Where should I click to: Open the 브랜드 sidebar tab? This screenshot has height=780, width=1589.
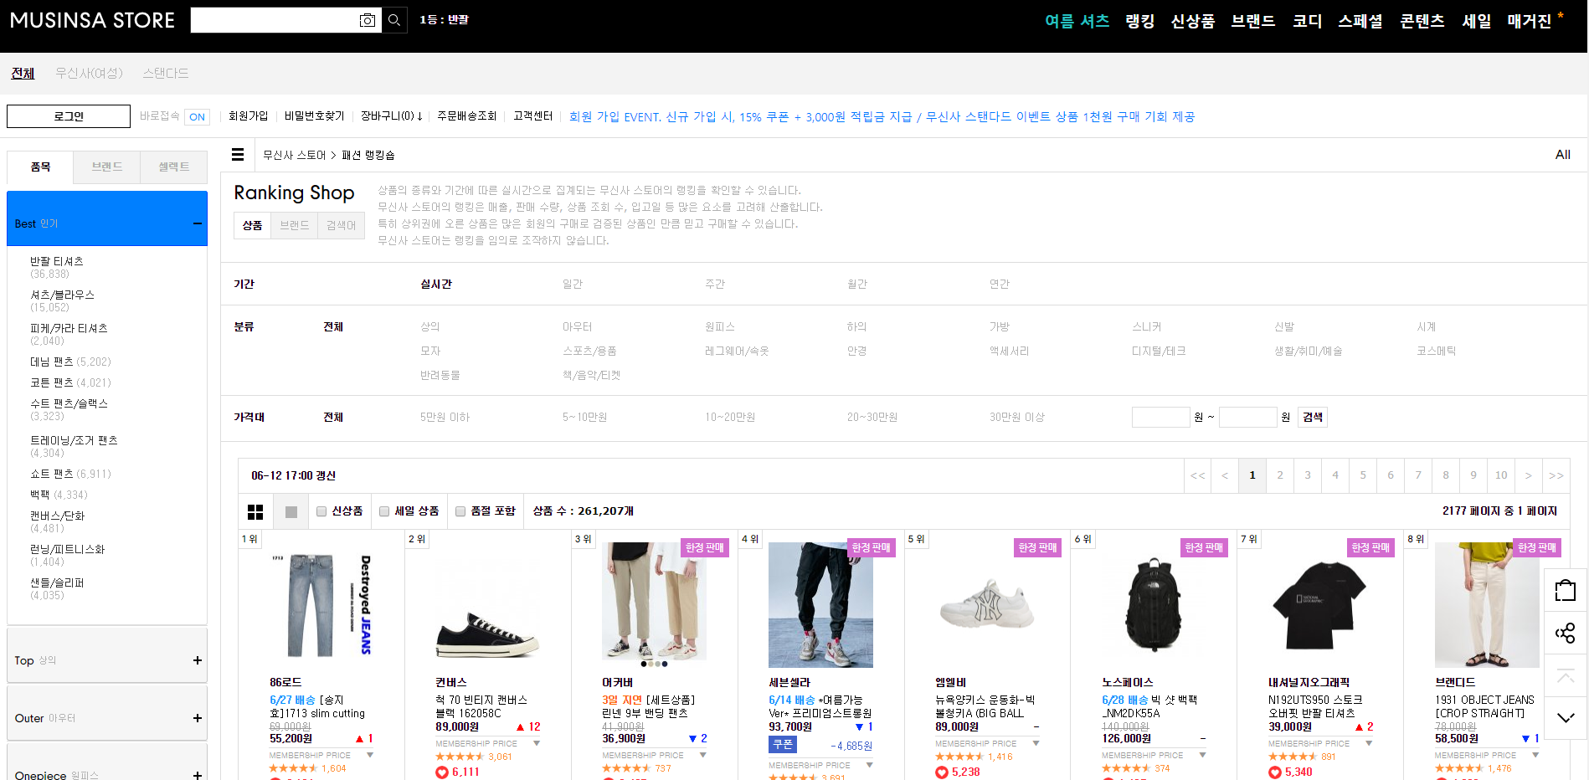(x=107, y=167)
